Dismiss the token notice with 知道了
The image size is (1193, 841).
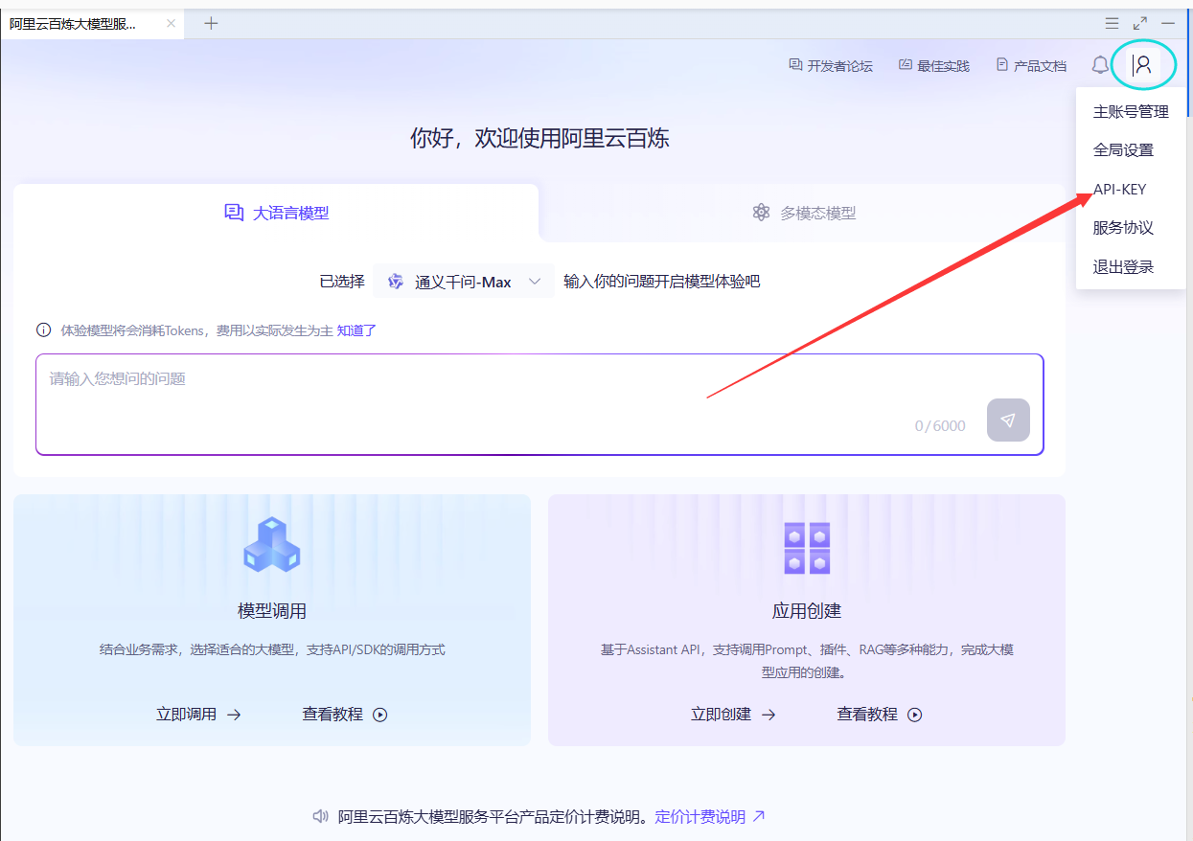tap(356, 330)
